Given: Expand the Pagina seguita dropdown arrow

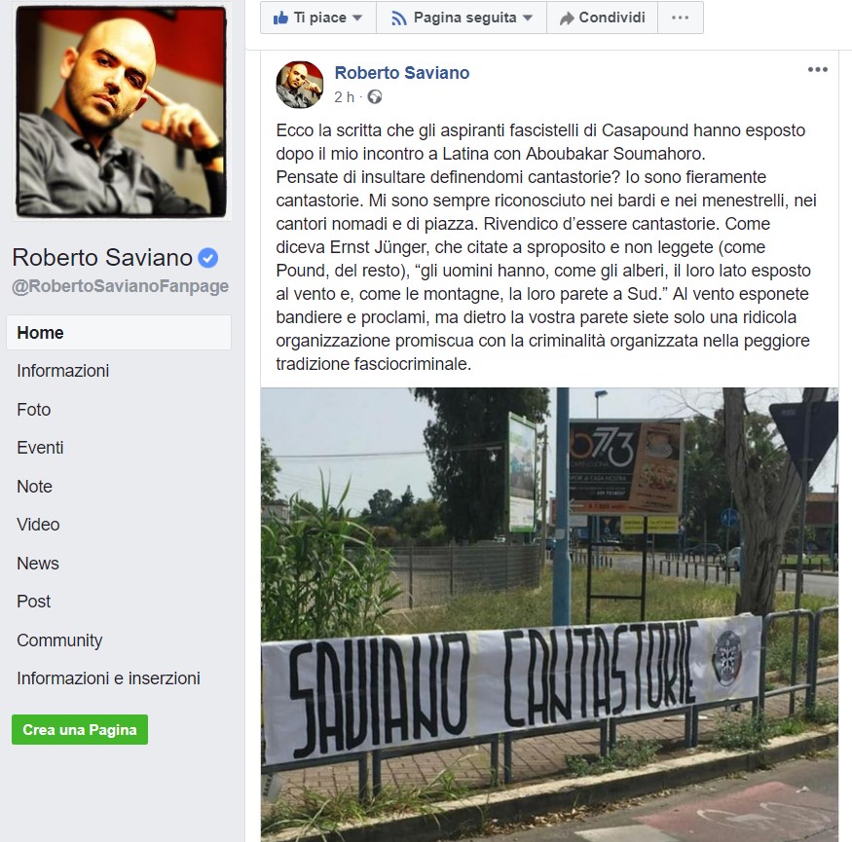Looking at the screenshot, I should click(x=527, y=18).
